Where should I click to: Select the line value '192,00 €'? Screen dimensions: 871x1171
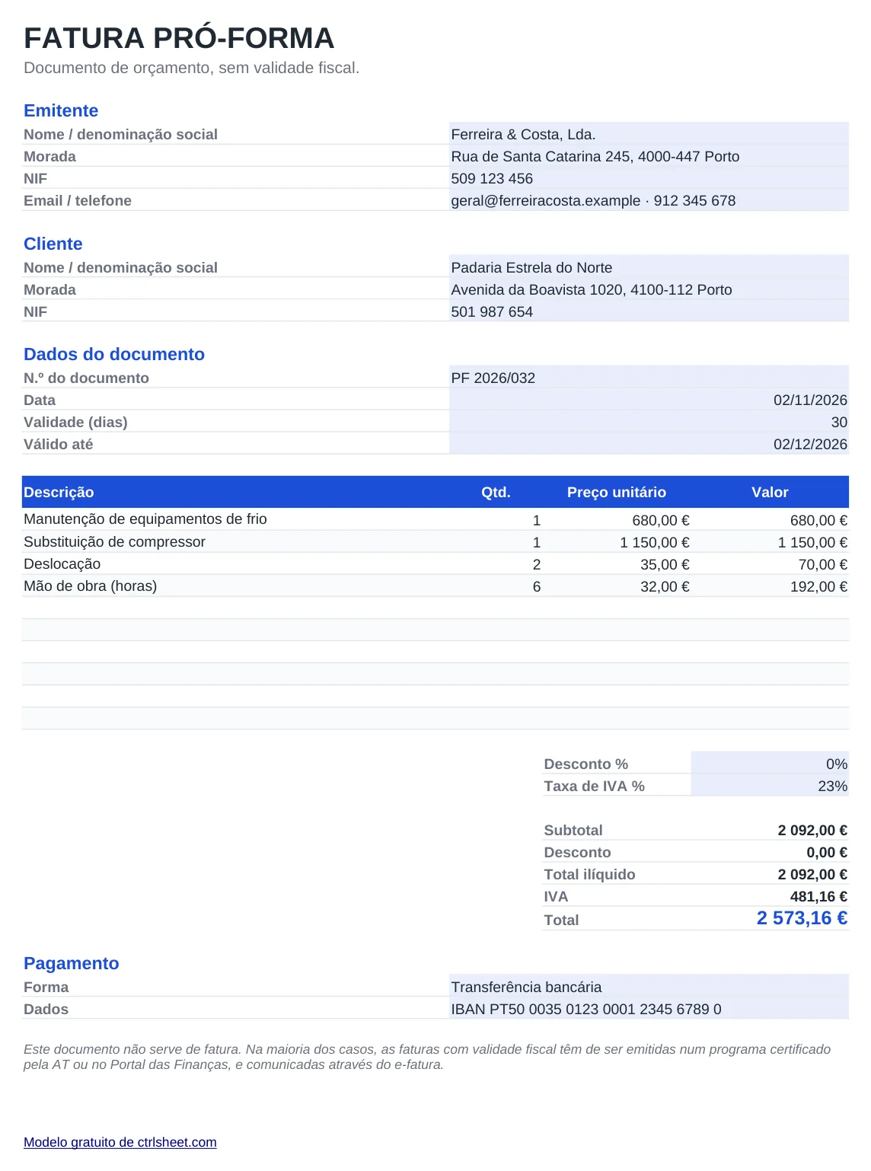818,586
